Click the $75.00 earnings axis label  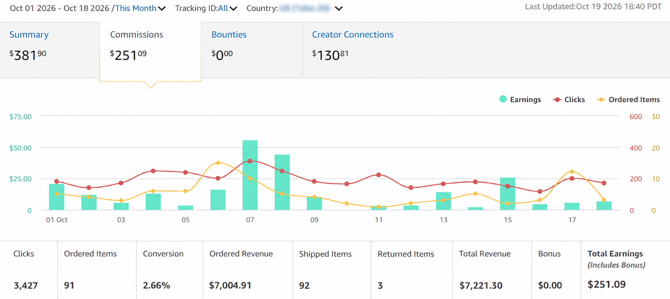[x=20, y=117]
